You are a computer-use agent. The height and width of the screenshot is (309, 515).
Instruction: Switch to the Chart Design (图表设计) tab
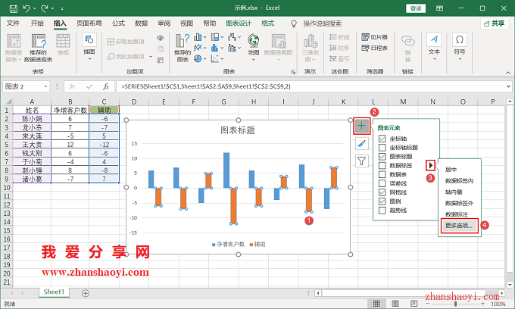coord(239,23)
